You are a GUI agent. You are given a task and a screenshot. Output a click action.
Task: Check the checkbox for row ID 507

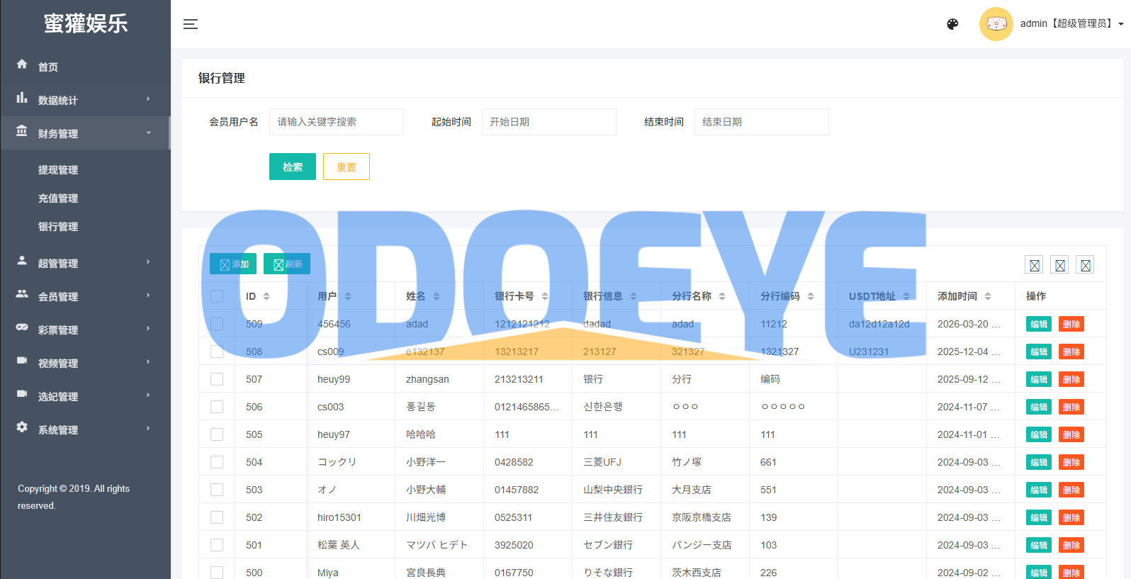coord(217,379)
